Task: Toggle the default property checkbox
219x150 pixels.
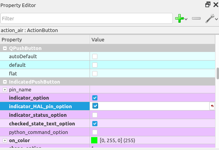Action: (95, 65)
